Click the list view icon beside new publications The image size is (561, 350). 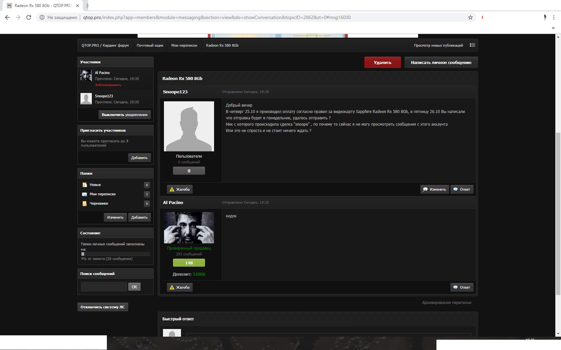click(x=472, y=45)
